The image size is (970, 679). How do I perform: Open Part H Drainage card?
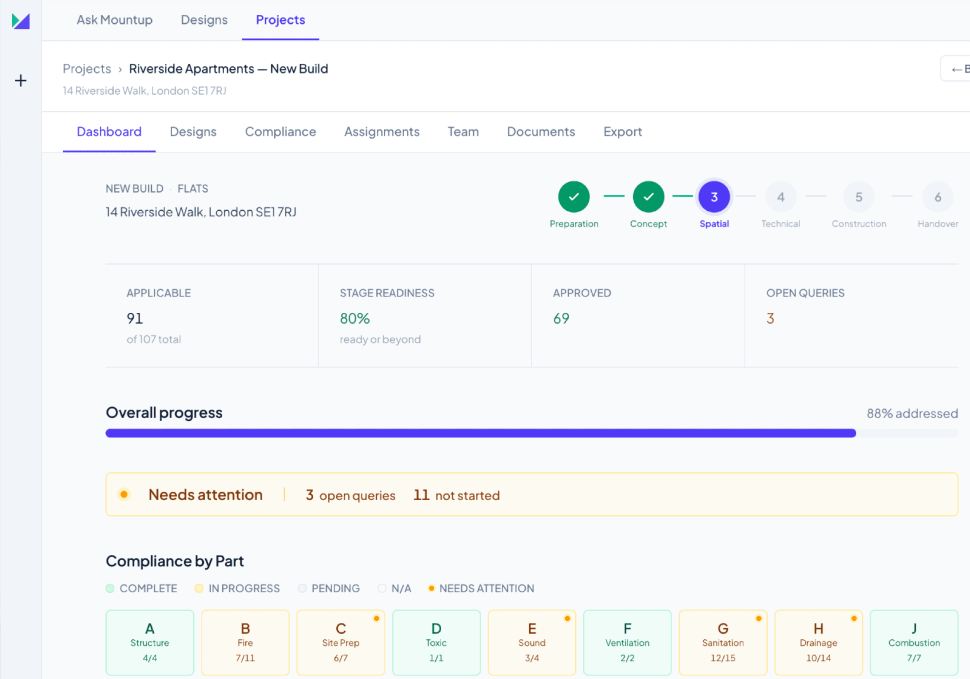coord(819,642)
